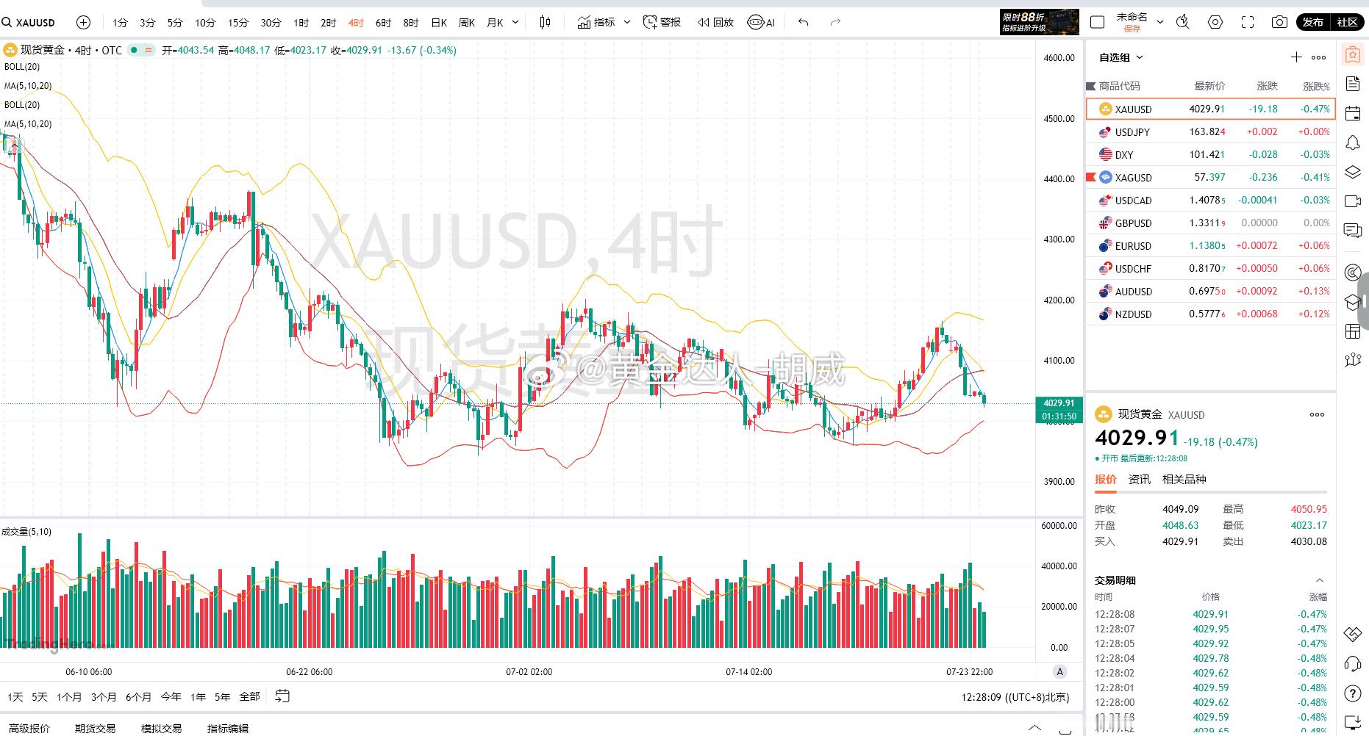Open the AI assistant tool

click(x=761, y=23)
